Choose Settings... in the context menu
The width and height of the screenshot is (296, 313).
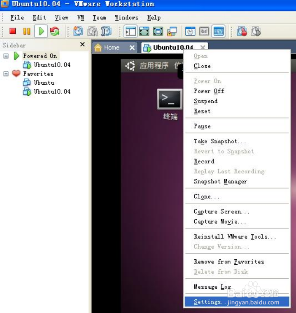point(237,301)
